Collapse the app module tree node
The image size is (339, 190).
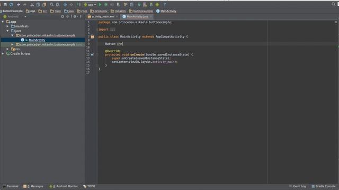(x=3, y=22)
